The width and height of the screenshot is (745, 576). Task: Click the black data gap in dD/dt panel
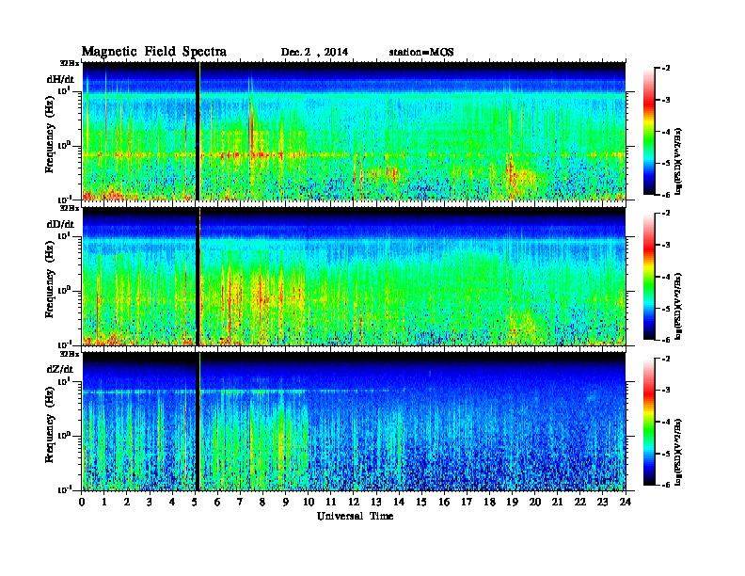tap(198, 276)
